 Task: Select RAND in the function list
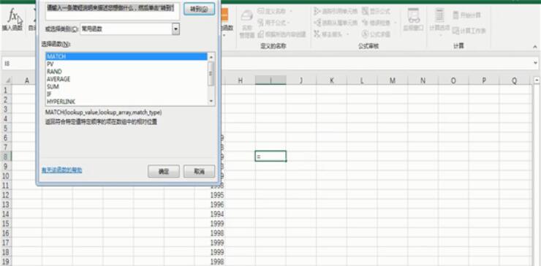click(x=126, y=72)
